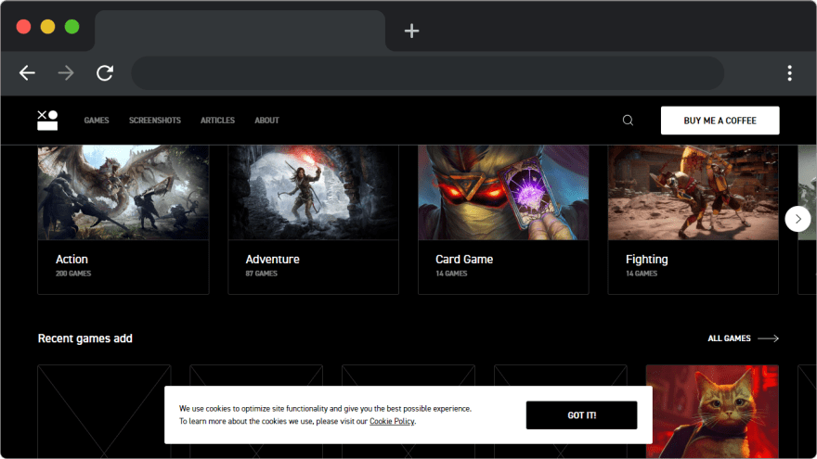Open the Screenshots nav item
This screenshot has width=817, height=459.
[155, 121]
